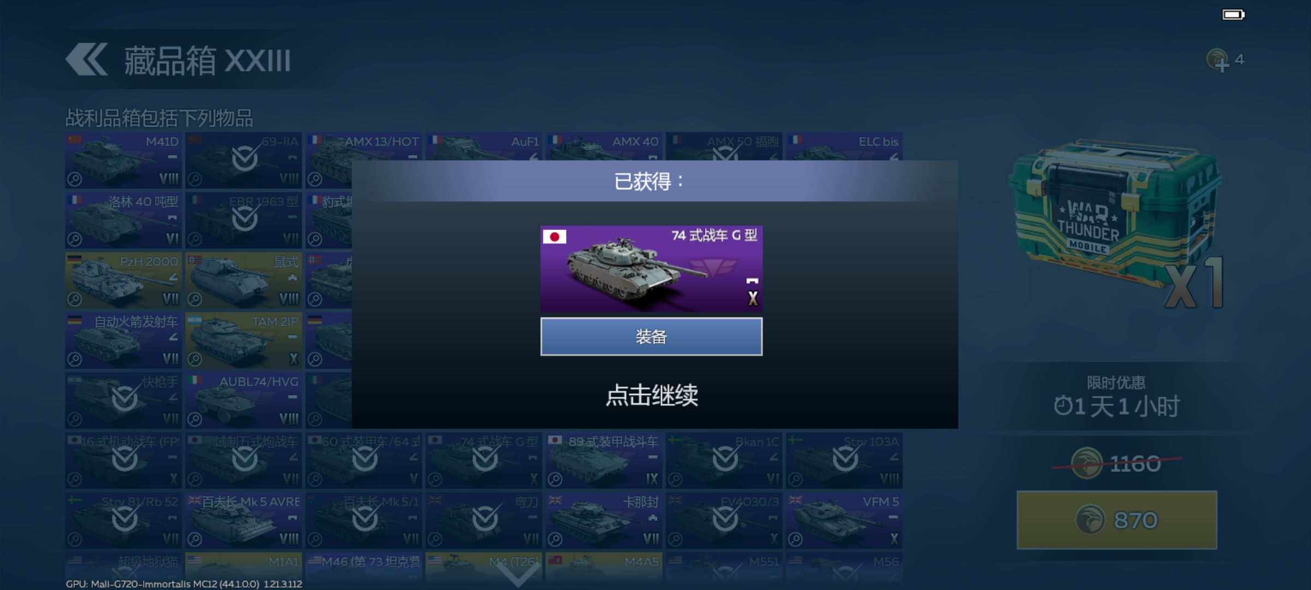Screen dimensions: 1311x590
Task: Open the 百夫长 Mk 5 AVRE card
Action: (x=244, y=521)
